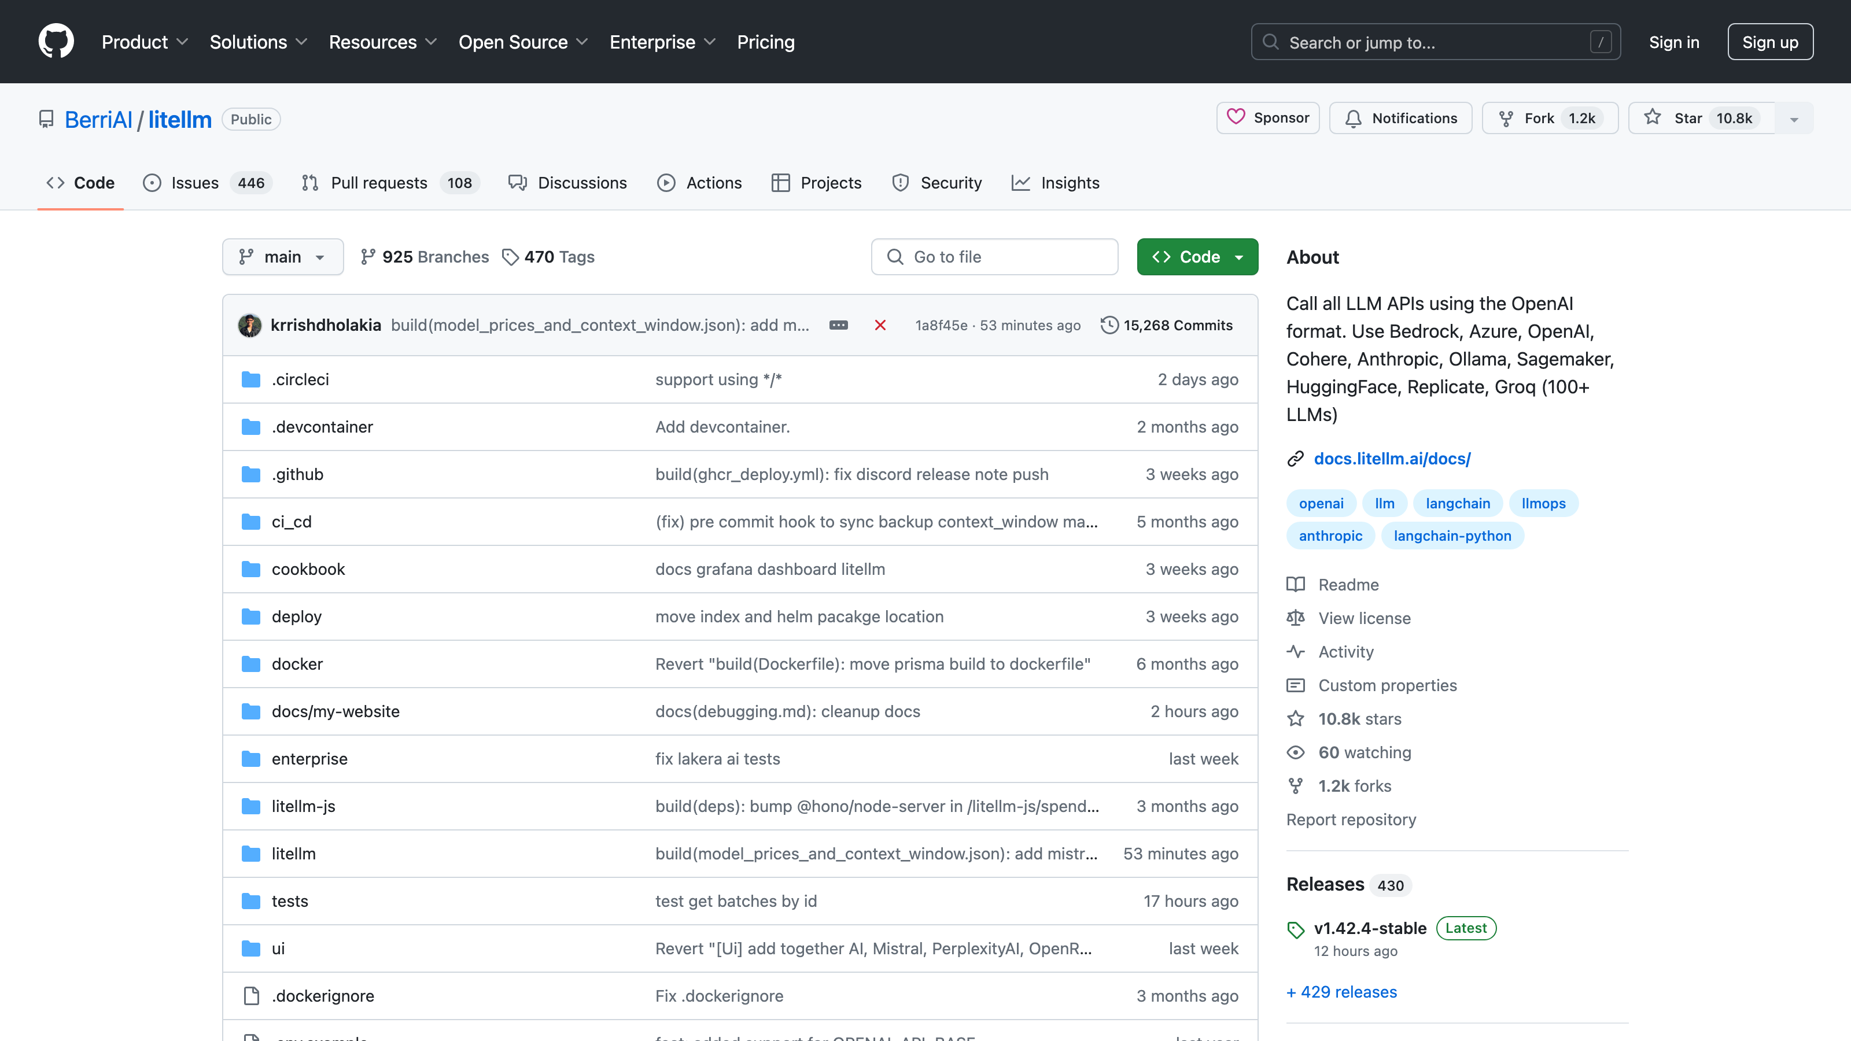
Task: View the + 429 releases link
Action: tap(1341, 991)
